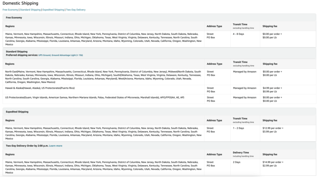Click the Expedited Shipping table section header
Image resolution: width=318 pixels, height=177 pixels.
17,112
